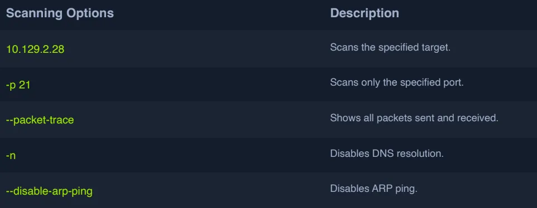
Task: Click the number "21" in the port option
Action: point(25,85)
